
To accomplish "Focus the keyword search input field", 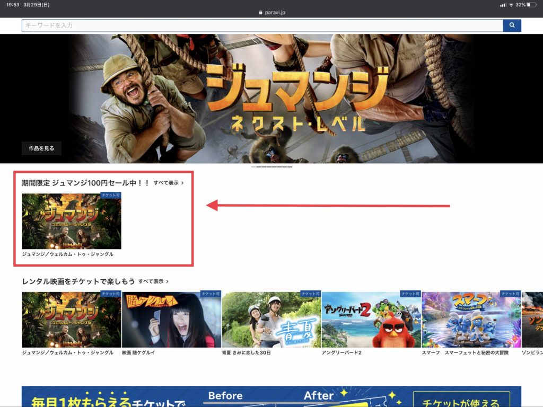I will 262,25.
